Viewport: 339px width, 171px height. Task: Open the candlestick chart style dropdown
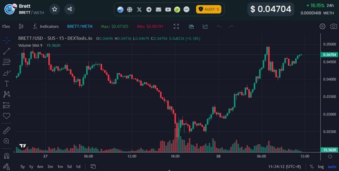[21, 26]
